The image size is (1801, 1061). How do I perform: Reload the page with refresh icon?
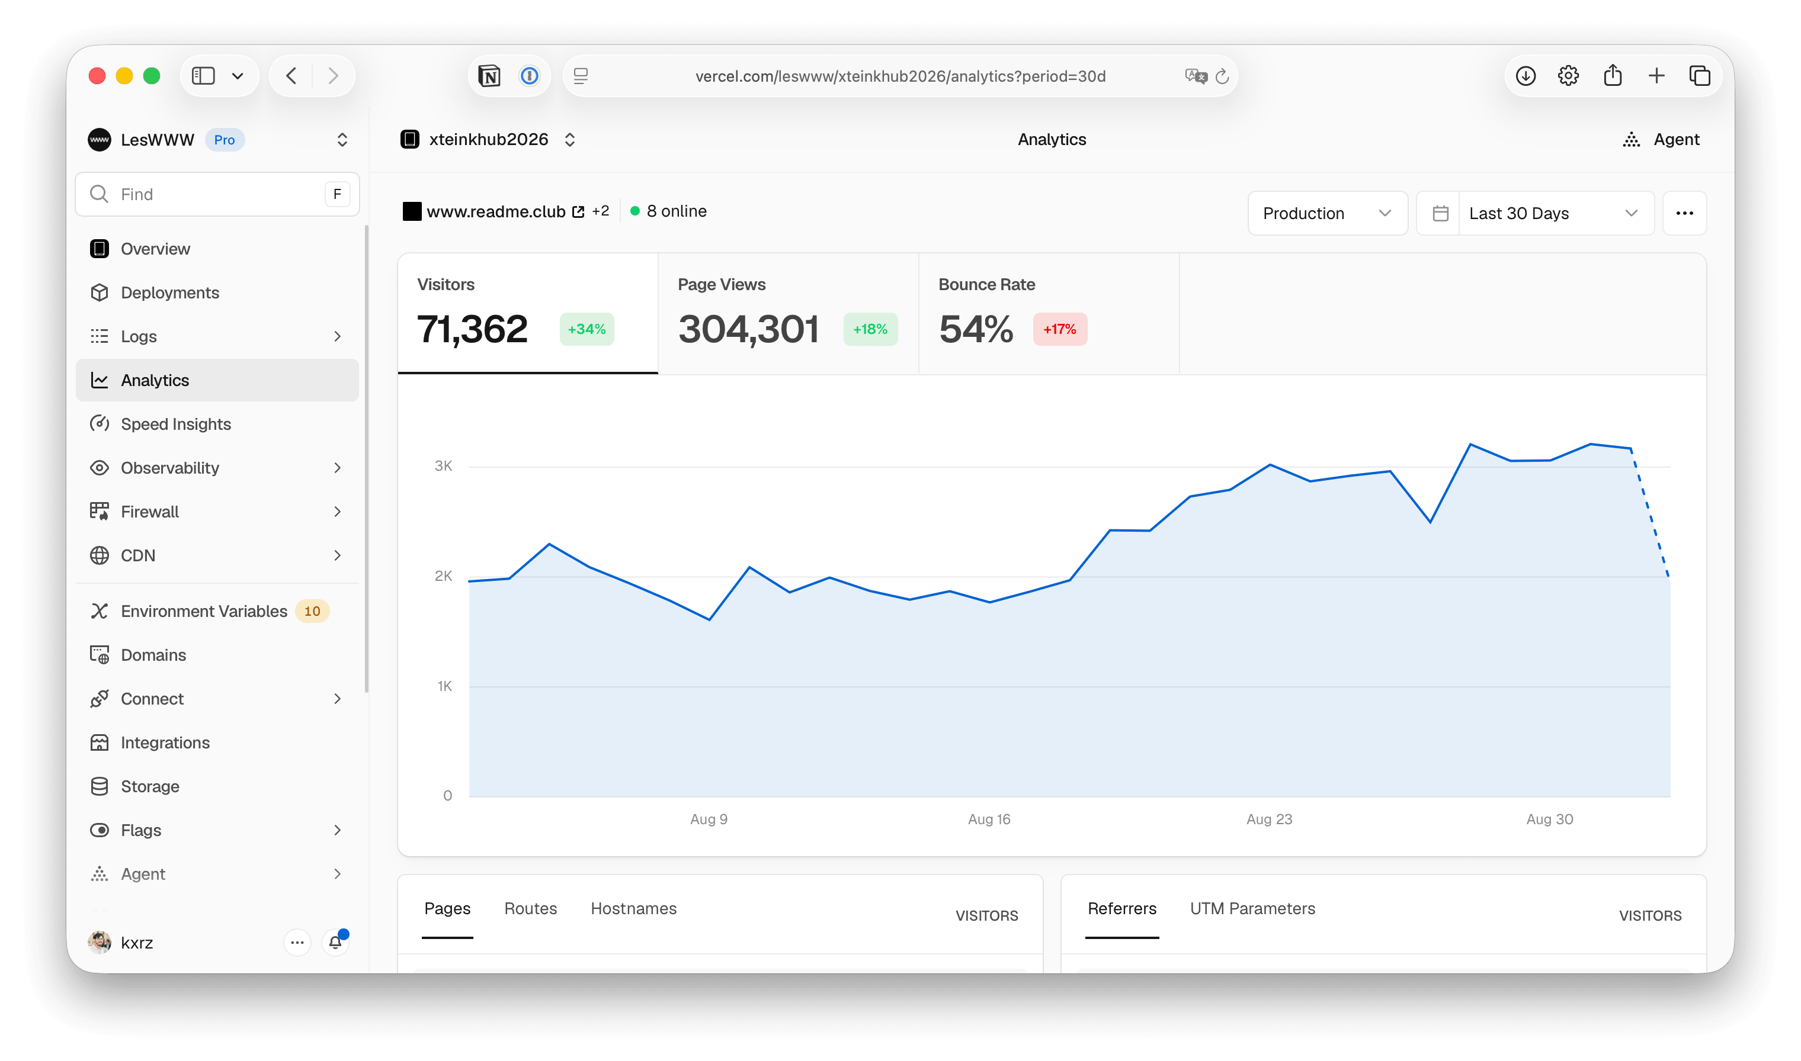(1222, 76)
